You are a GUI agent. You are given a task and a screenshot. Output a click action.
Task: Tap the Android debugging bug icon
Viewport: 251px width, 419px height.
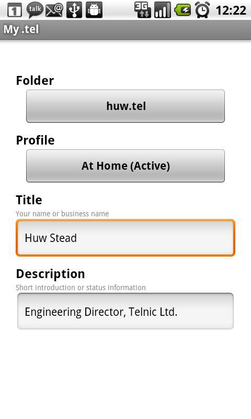(94, 10)
